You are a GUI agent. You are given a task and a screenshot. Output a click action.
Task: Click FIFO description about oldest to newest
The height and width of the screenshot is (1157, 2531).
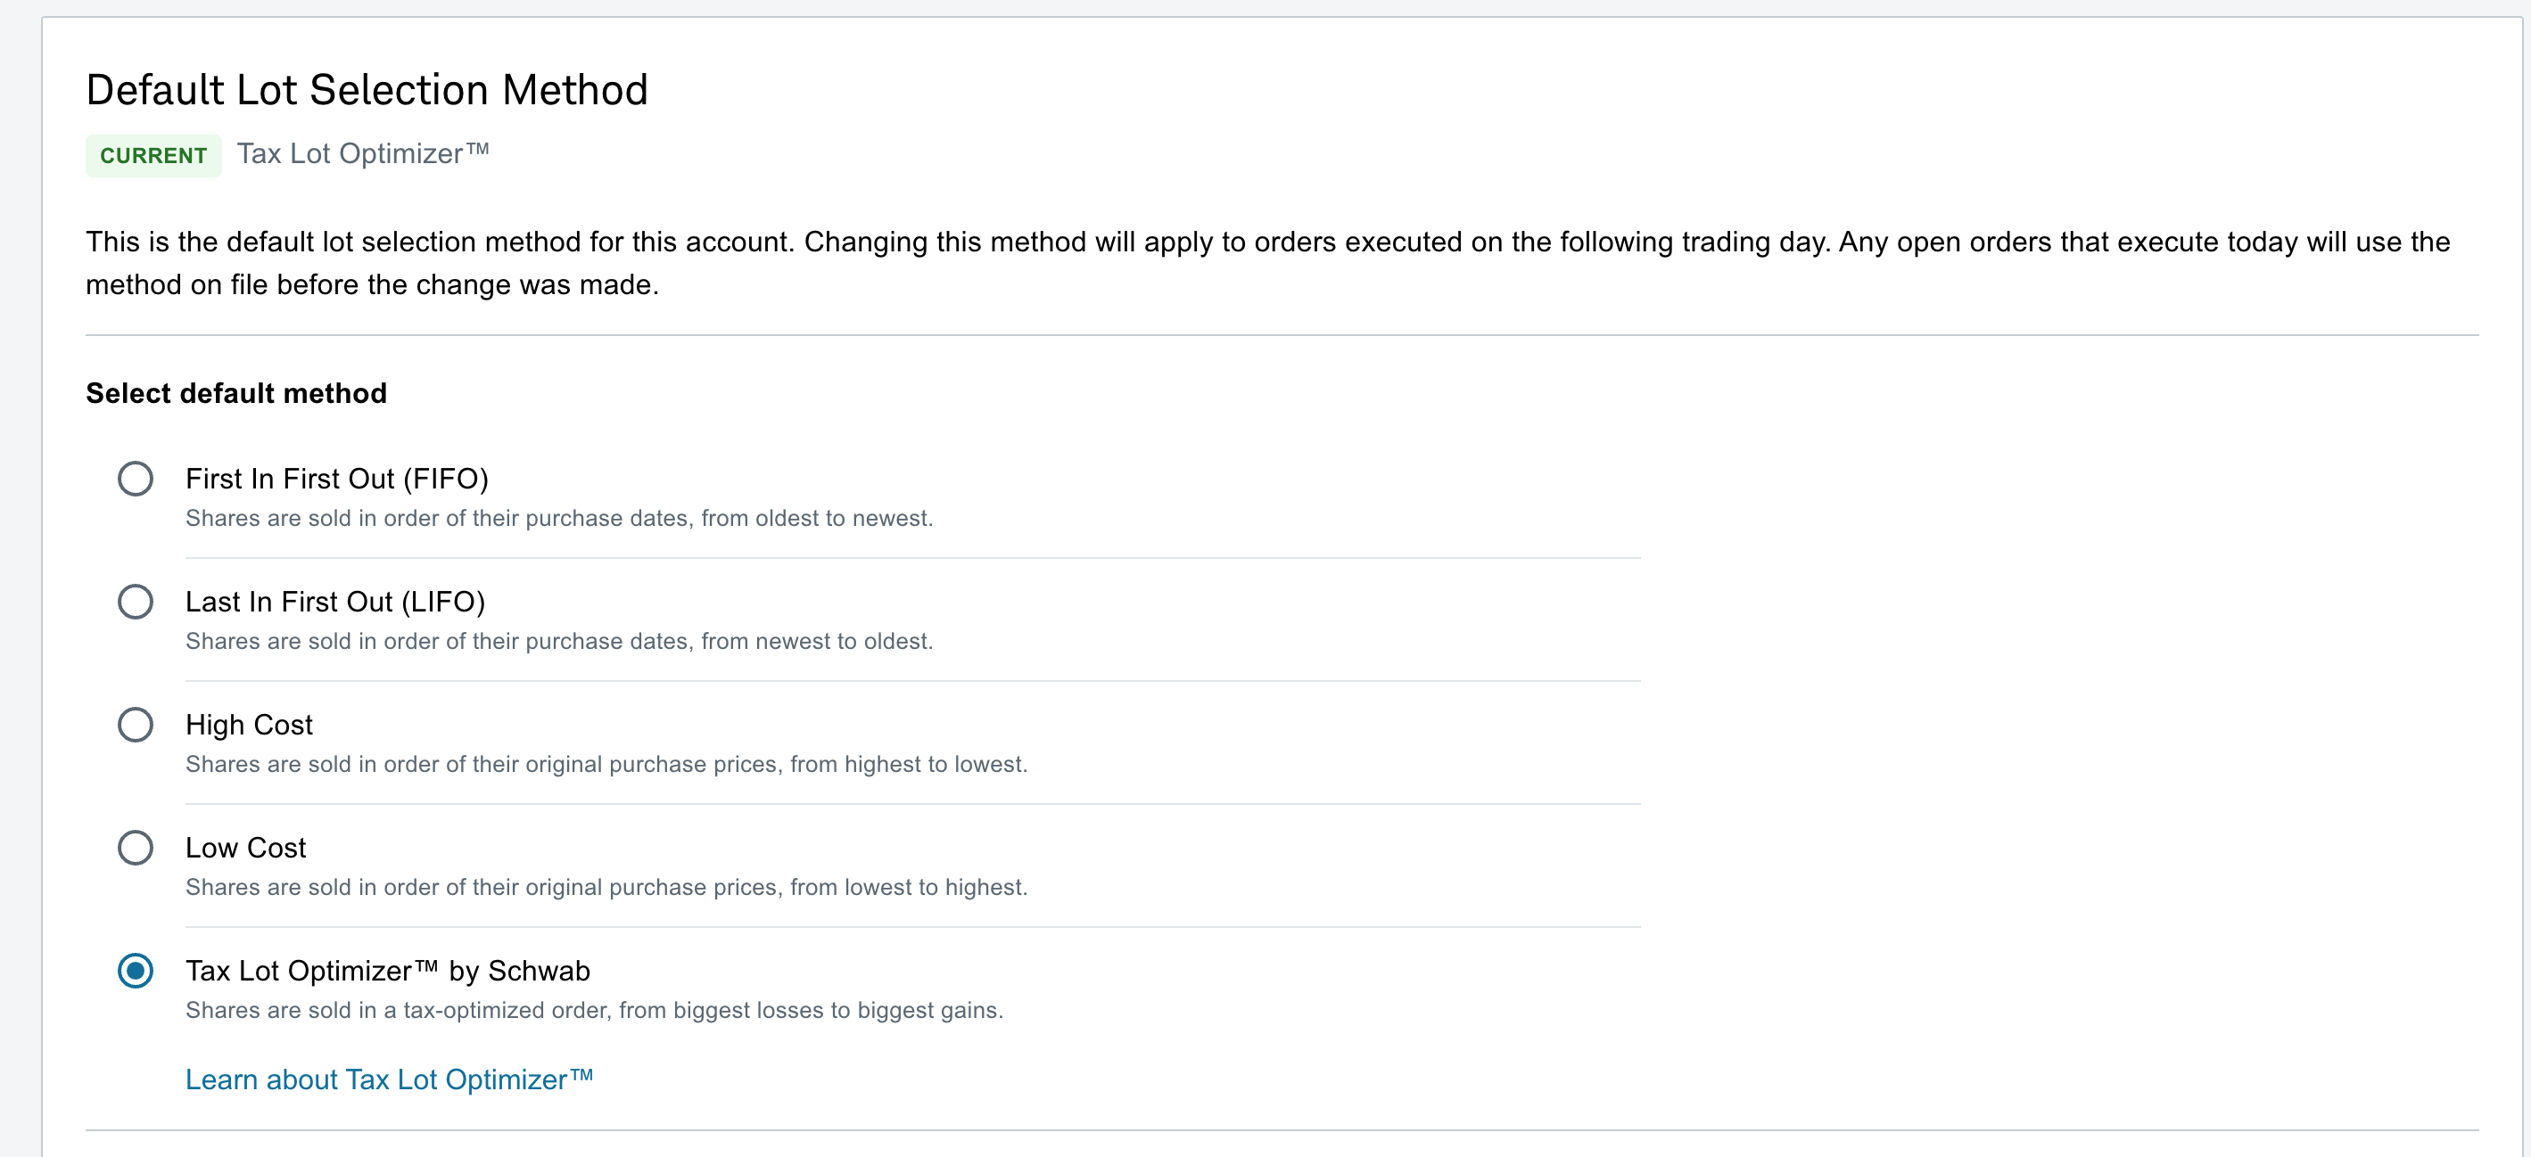pyautogui.click(x=558, y=519)
